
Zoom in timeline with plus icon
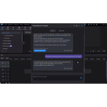click(x=9, y=83)
